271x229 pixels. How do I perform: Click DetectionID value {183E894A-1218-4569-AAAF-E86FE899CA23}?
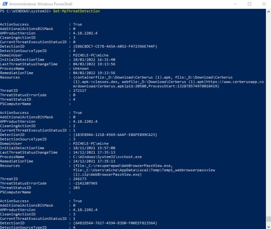tap(115, 135)
